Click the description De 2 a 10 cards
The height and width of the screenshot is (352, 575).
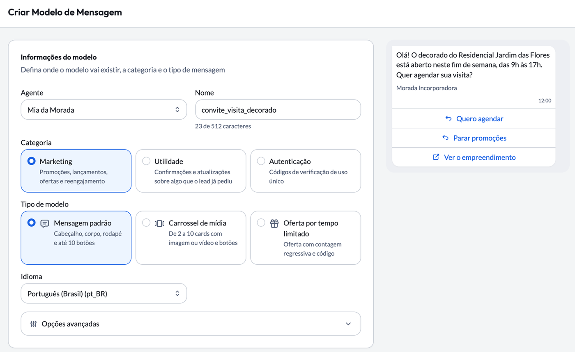point(203,238)
